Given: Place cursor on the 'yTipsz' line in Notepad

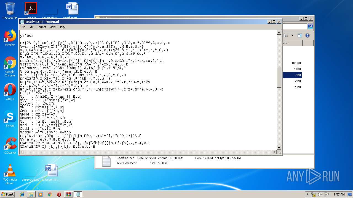Looking at the screenshot, I should pyautogui.click(x=27, y=36).
